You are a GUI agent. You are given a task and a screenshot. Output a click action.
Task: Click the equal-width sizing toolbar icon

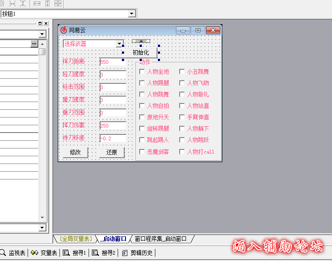pyautogui.click(x=37, y=3)
